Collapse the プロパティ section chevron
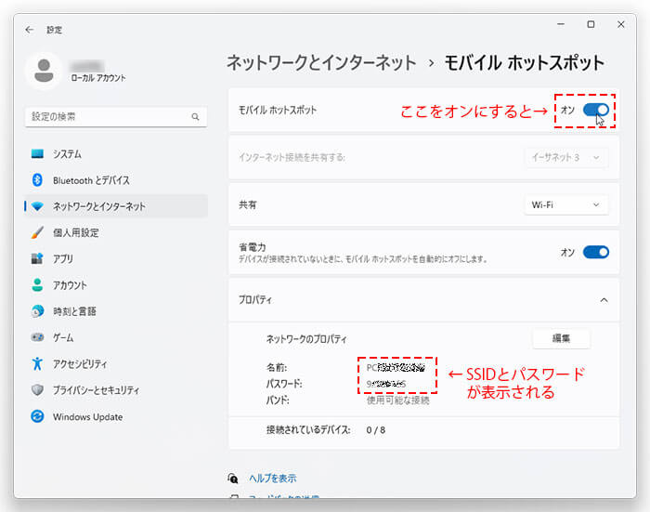Screen dimensions: 650x512 click(604, 300)
